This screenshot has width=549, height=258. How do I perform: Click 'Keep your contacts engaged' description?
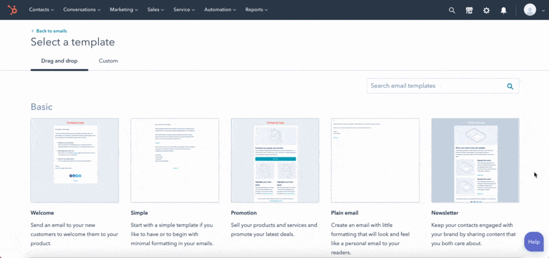473,234
